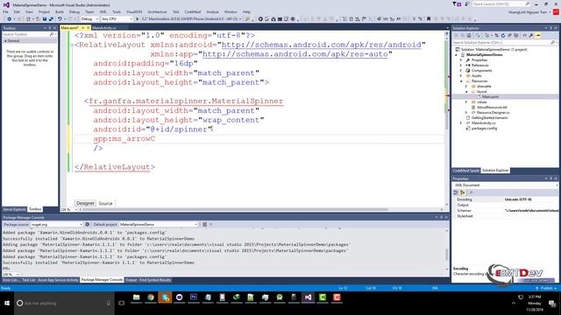Click the Windows Start button

[x=7, y=304]
